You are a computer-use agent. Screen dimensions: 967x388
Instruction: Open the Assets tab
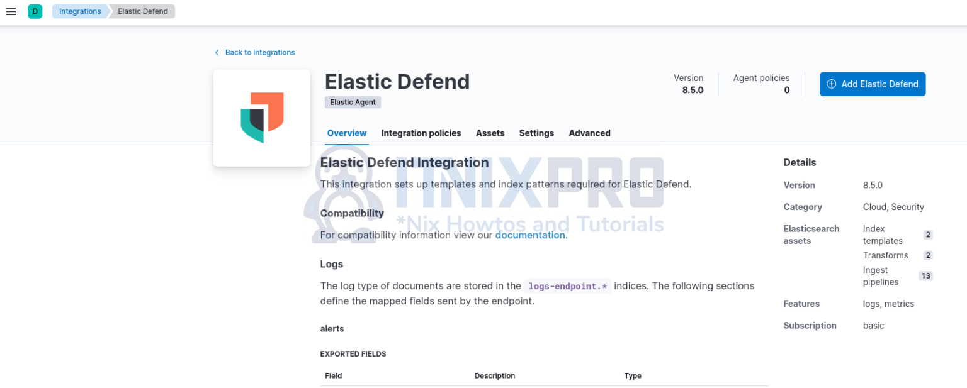coord(490,133)
